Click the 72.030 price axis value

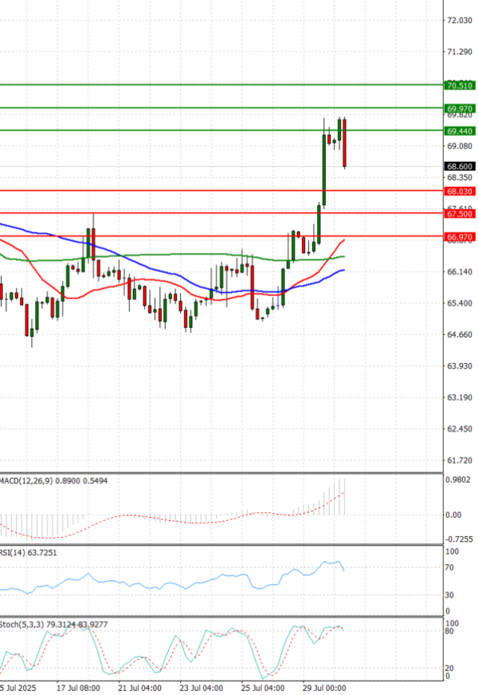click(460, 21)
